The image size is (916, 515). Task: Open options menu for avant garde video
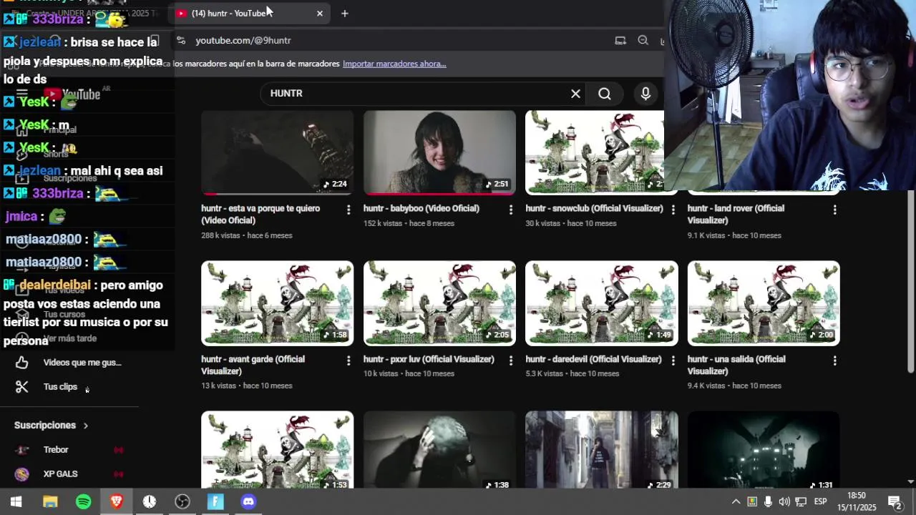point(349,360)
